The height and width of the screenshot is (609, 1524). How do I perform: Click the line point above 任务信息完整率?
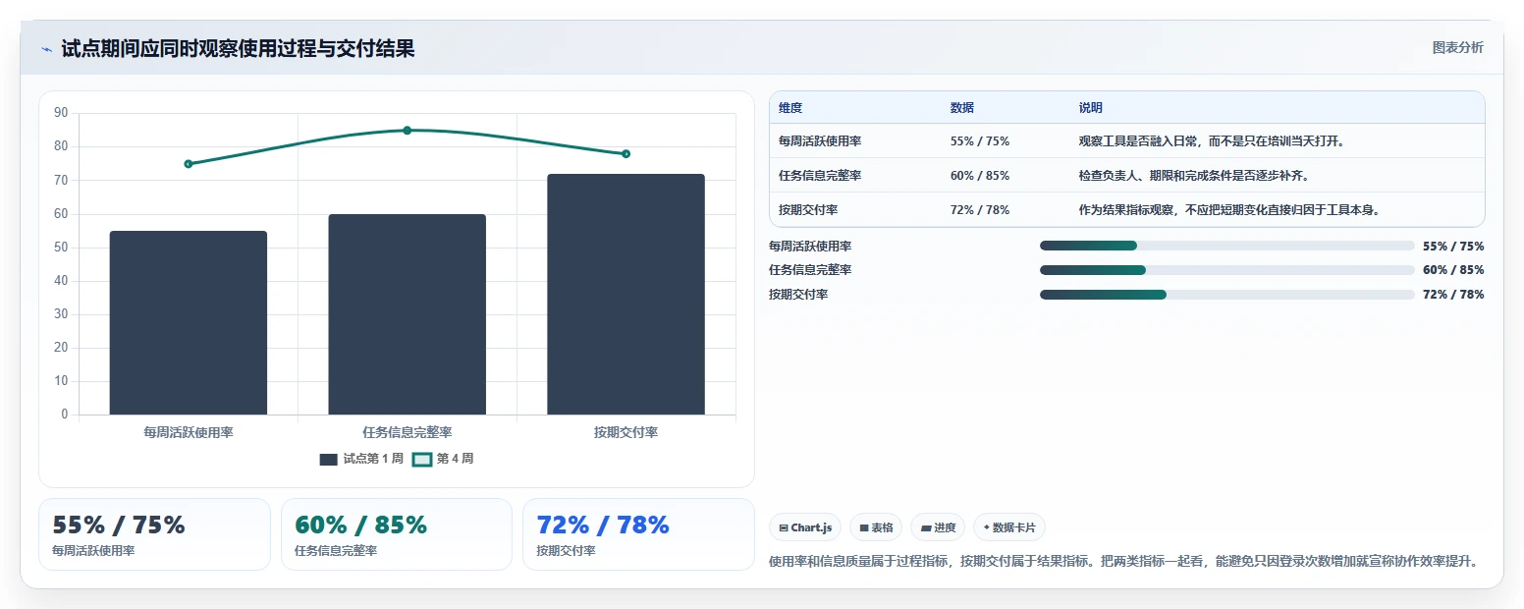click(408, 131)
